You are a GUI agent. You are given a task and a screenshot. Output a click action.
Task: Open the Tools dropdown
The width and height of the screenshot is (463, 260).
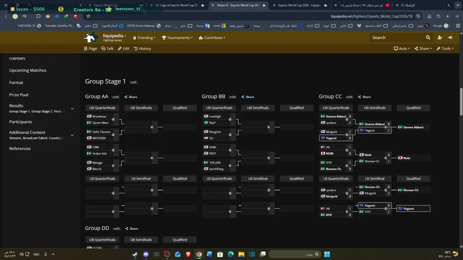[445, 48]
